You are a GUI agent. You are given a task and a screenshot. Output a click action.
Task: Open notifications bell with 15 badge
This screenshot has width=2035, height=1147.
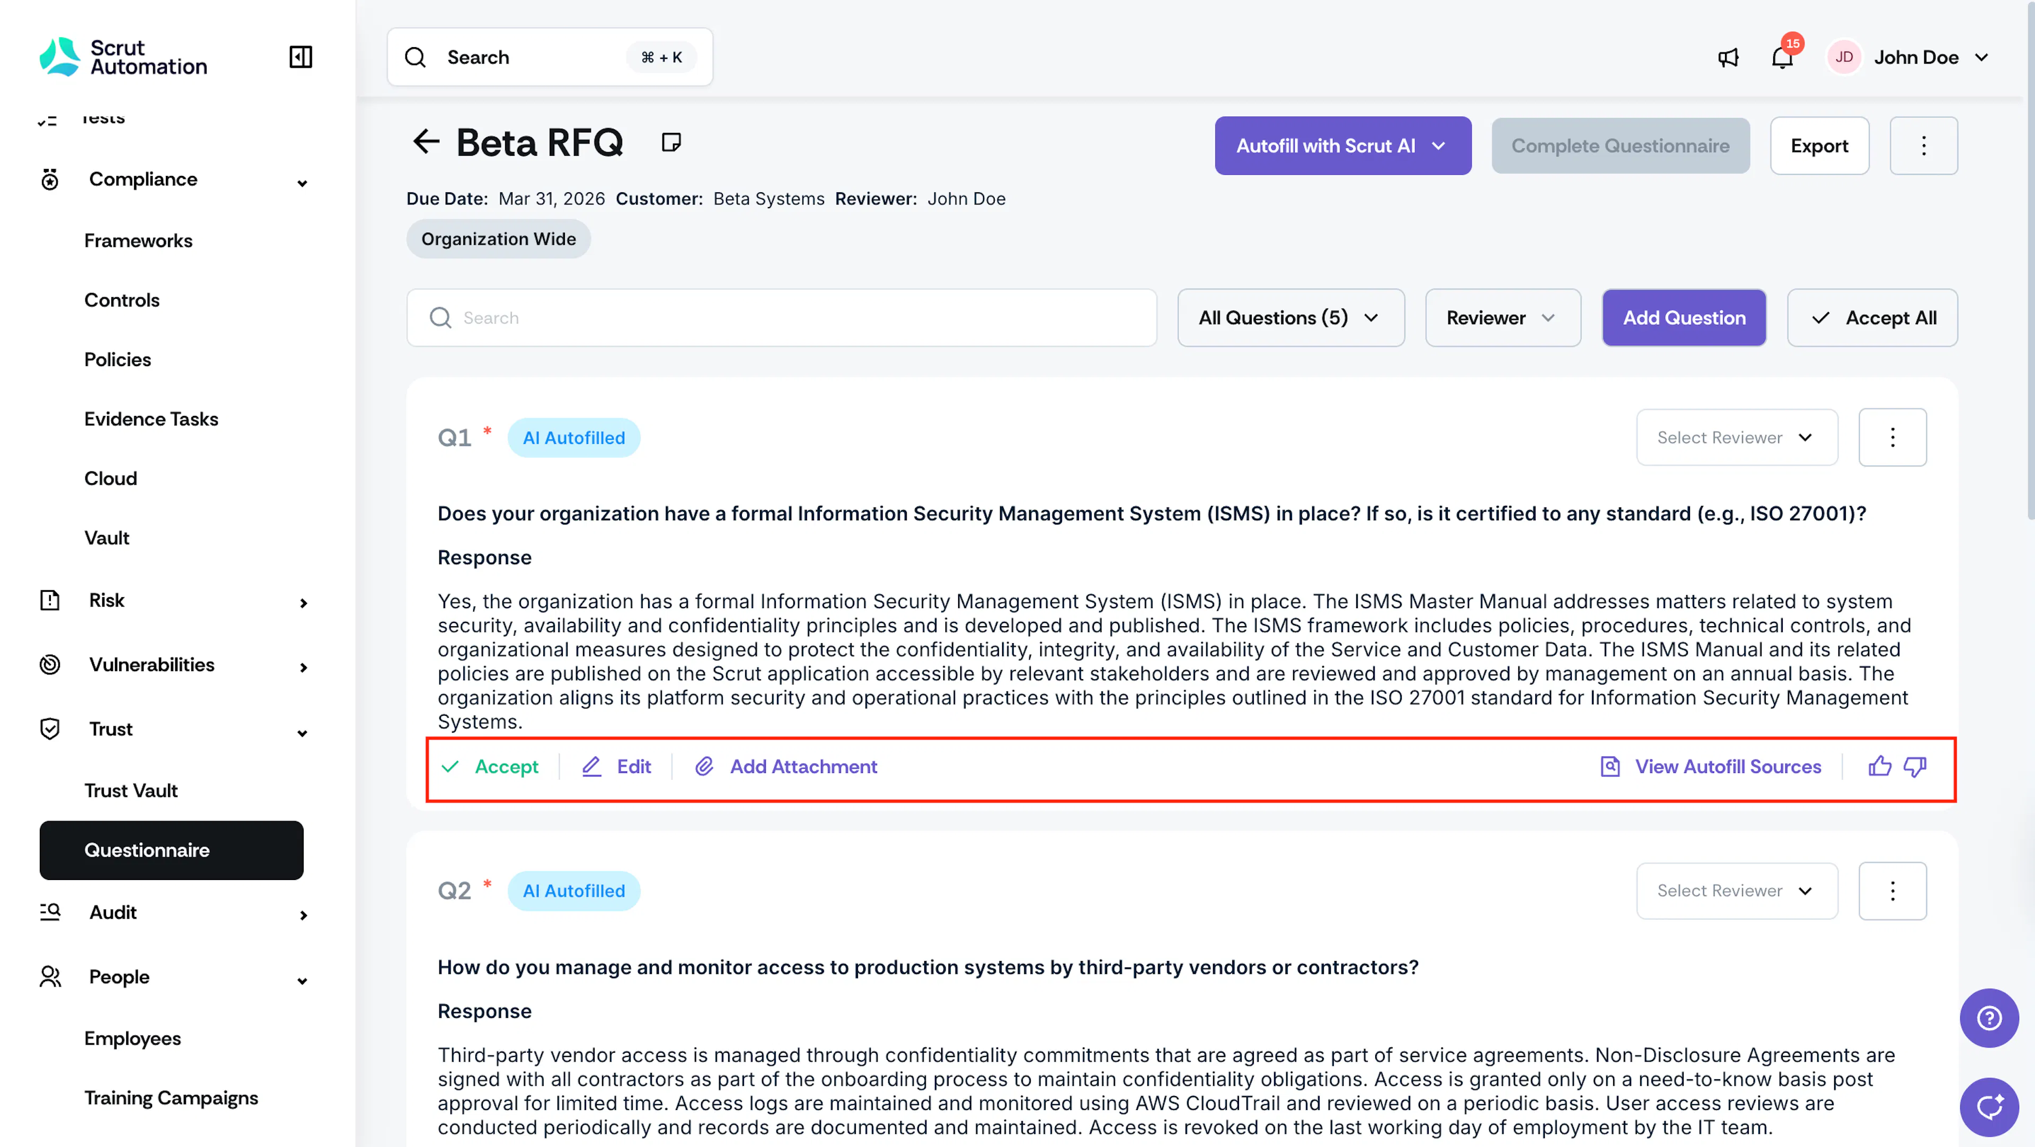1783,58
